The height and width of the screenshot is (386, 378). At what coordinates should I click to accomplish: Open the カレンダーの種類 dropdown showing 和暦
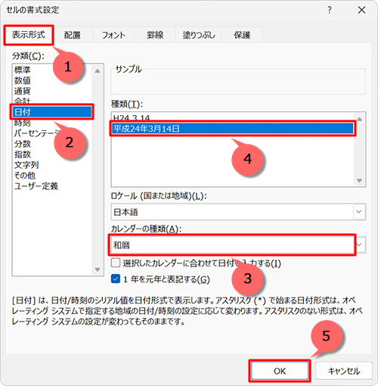click(238, 244)
